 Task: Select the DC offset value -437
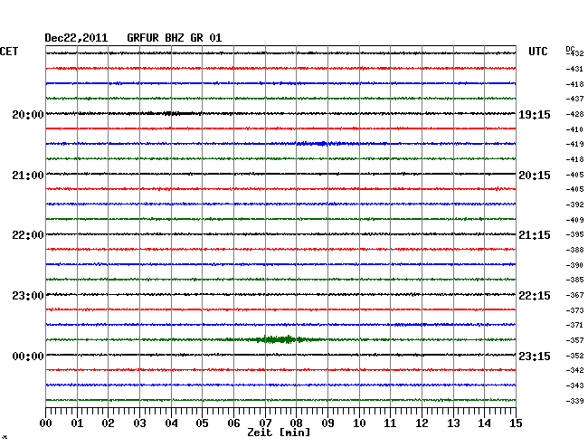pyautogui.click(x=574, y=99)
